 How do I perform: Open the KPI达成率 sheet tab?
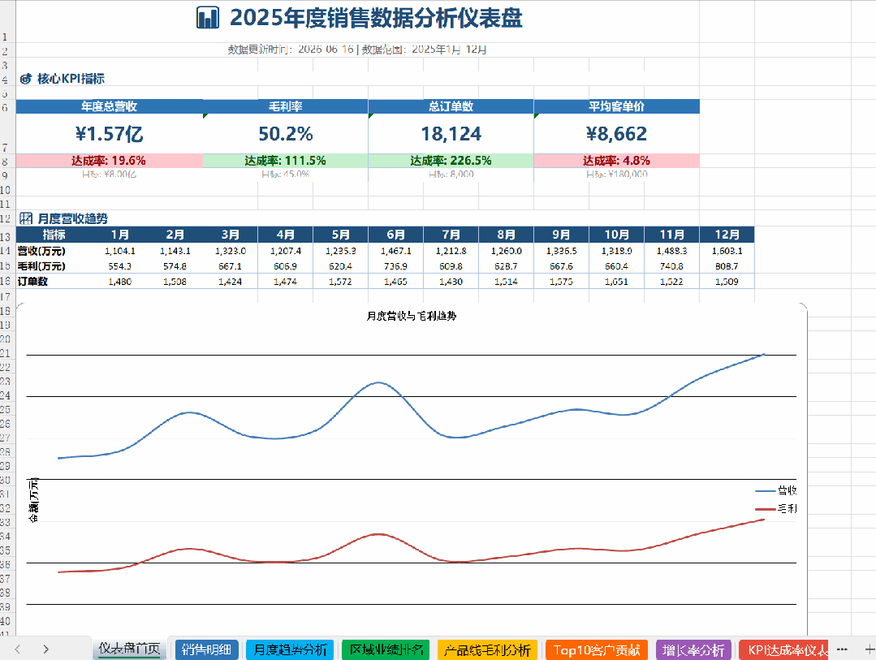[x=783, y=650]
